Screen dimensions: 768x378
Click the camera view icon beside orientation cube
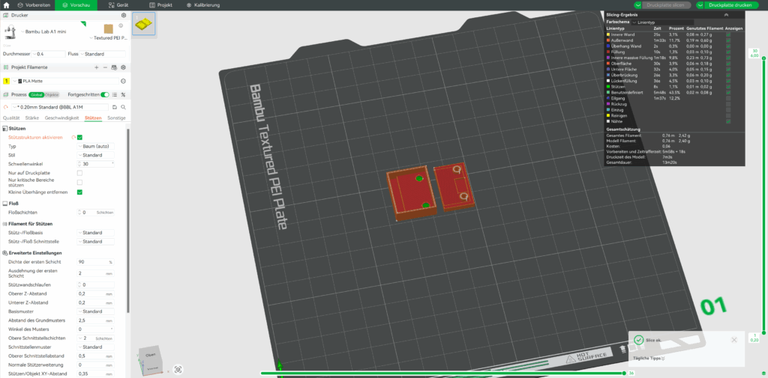pos(178,369)
